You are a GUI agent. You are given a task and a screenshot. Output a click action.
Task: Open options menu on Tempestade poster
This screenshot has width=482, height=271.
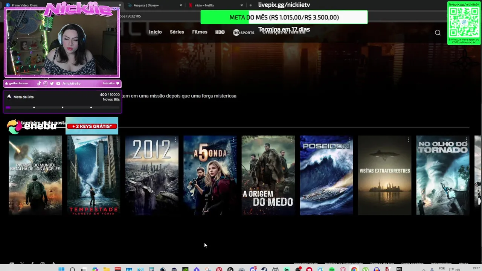coord(117,140)
